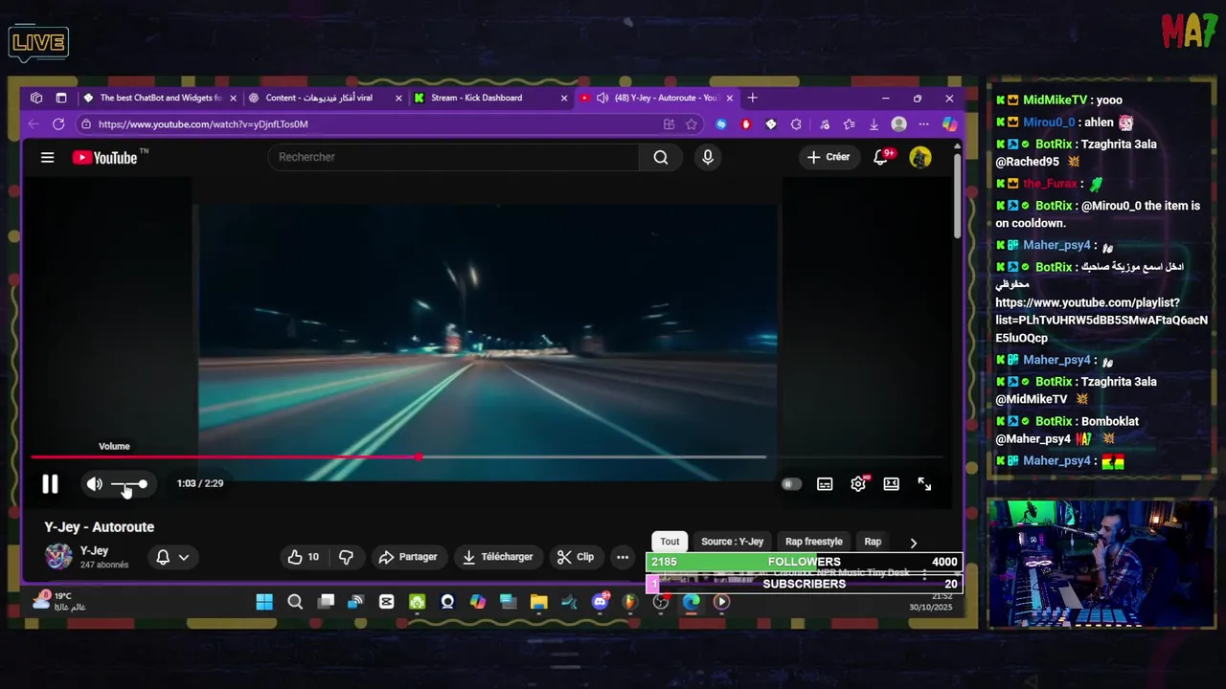Open subscription notification bell dropdown
This screenshot has height=689, width=1226.
tap(172, 557)
